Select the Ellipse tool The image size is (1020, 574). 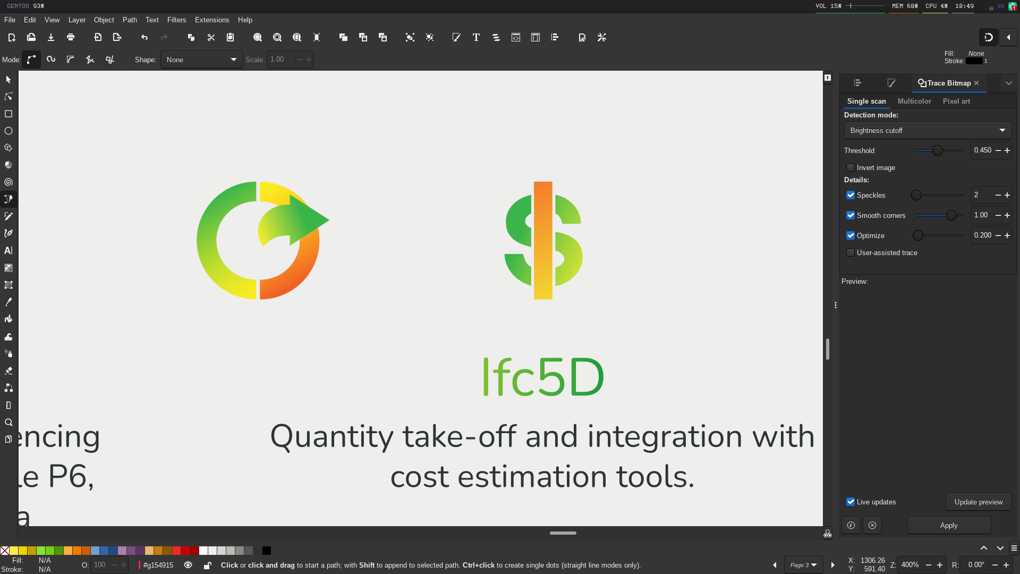[x=8, y=131]
